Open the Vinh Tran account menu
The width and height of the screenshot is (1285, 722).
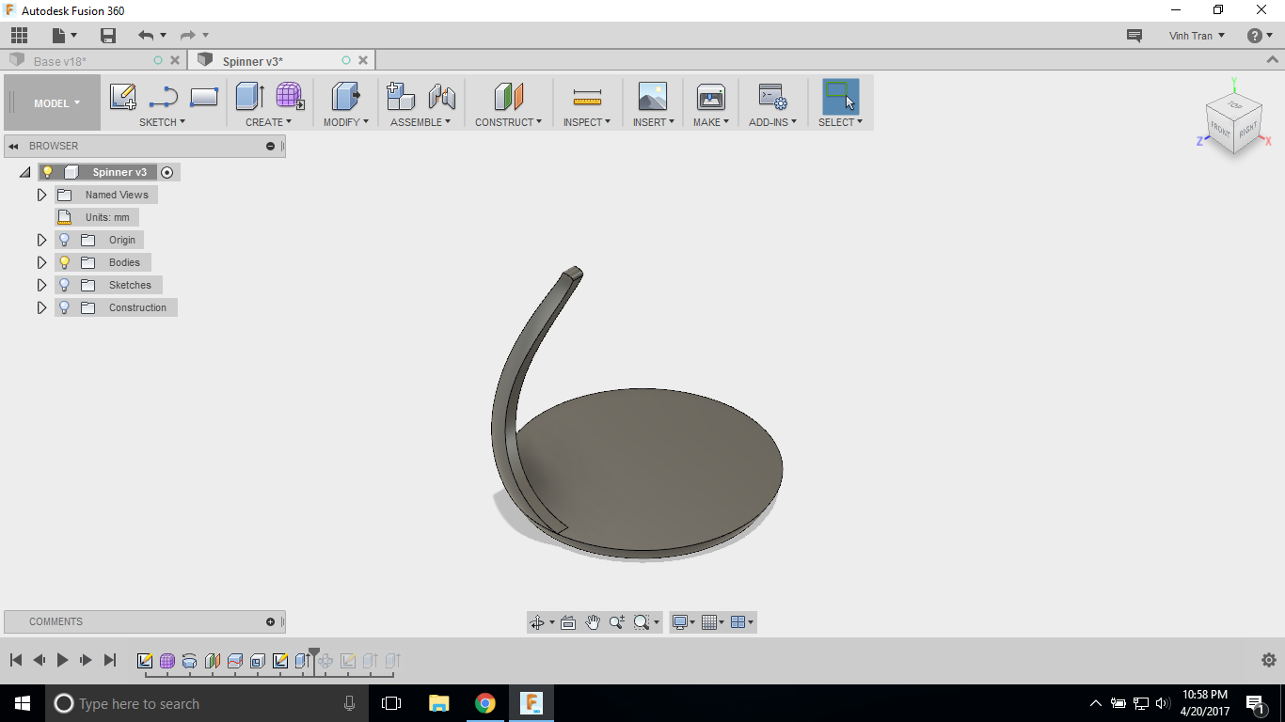click(1197, 36)
